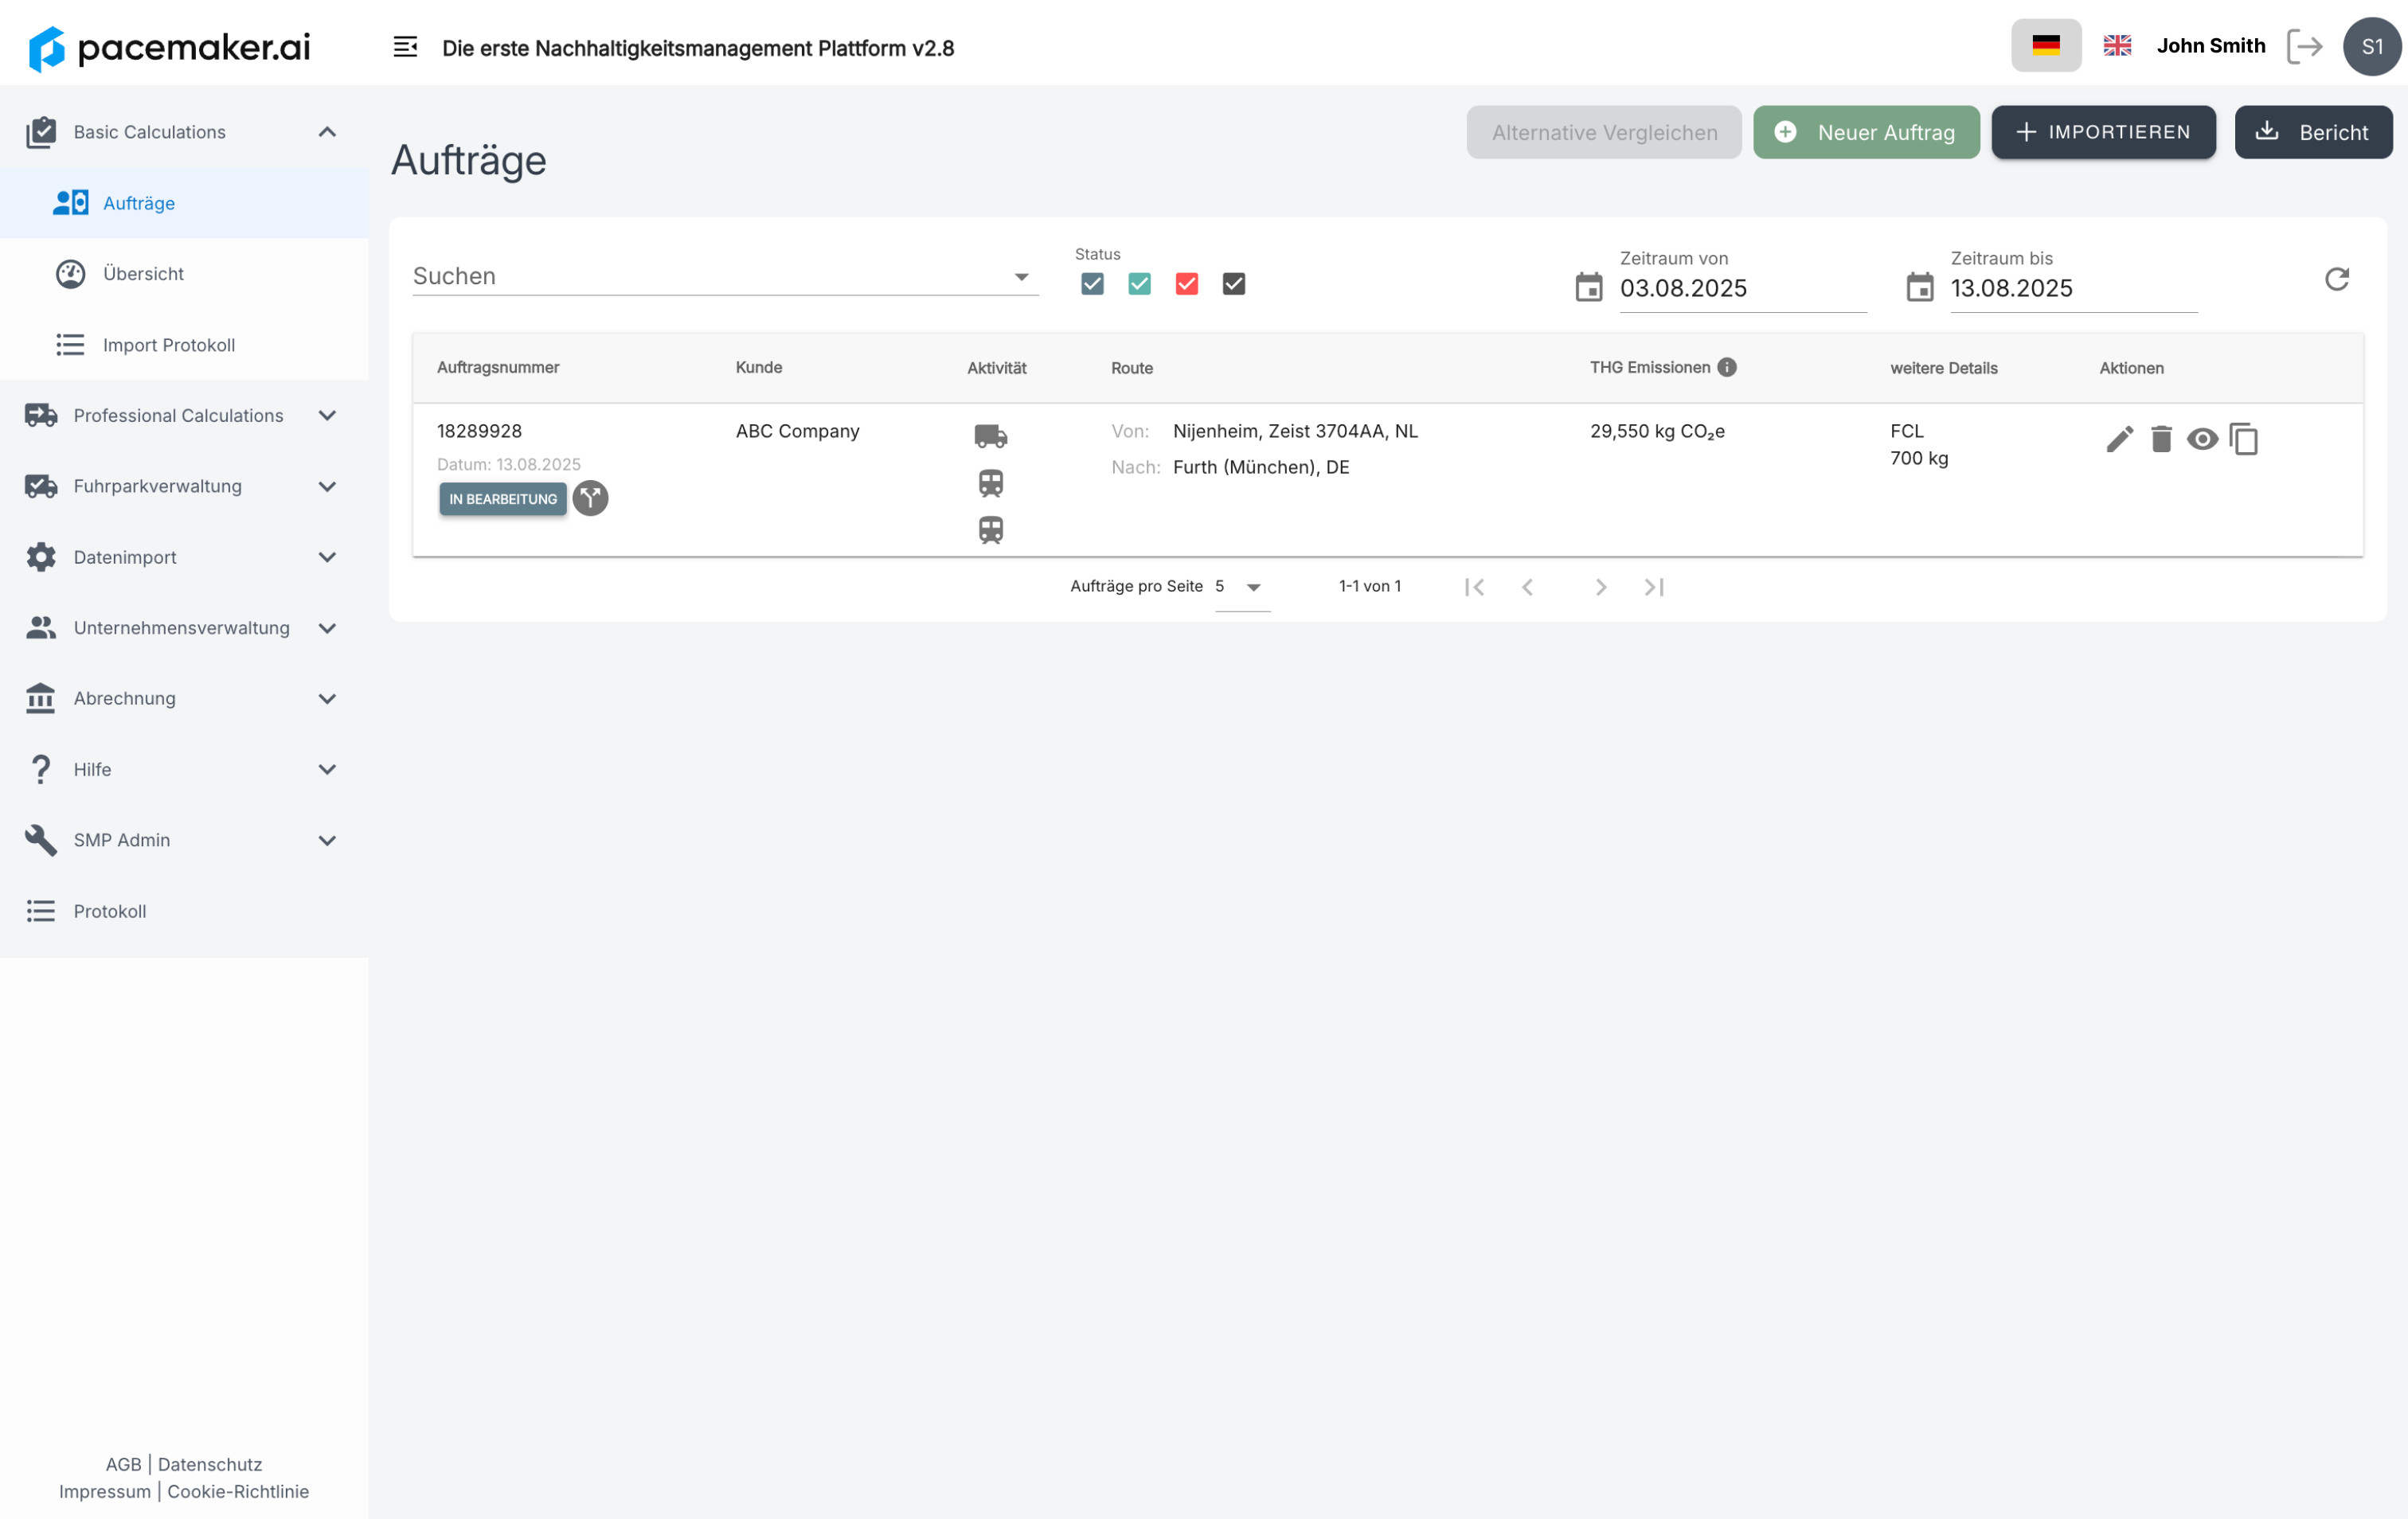The image size is (2408, 1519).
Task: Toggle the dark grey status checkbox
Action: pos(1233,284)
